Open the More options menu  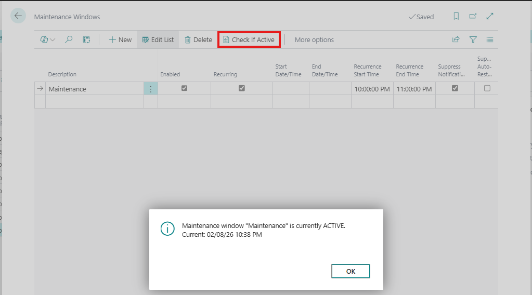point(314,39)
